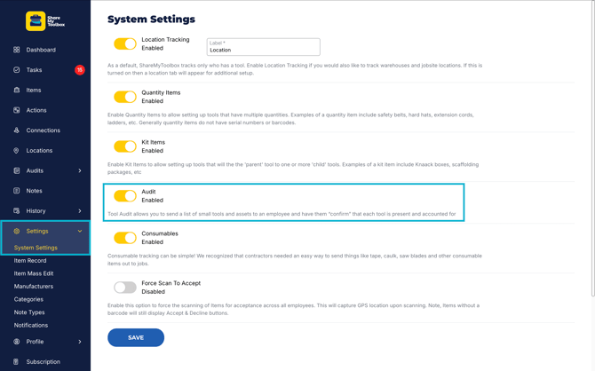
Task: Click the red Tasks notification badge
Action: coord(80,70)
